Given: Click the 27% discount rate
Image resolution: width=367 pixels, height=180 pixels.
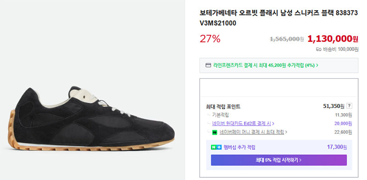Looking at the screenshot, I should 210,39.
